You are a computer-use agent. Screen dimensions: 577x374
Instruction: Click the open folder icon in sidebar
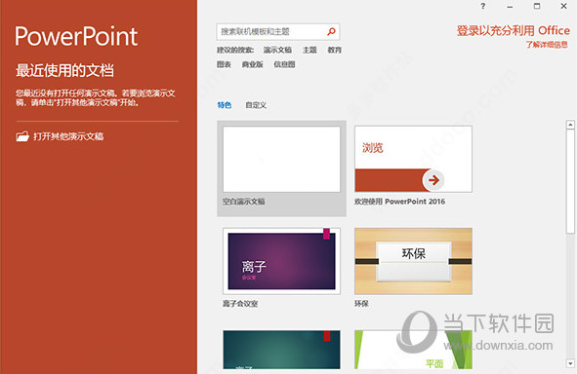(22, 136)
